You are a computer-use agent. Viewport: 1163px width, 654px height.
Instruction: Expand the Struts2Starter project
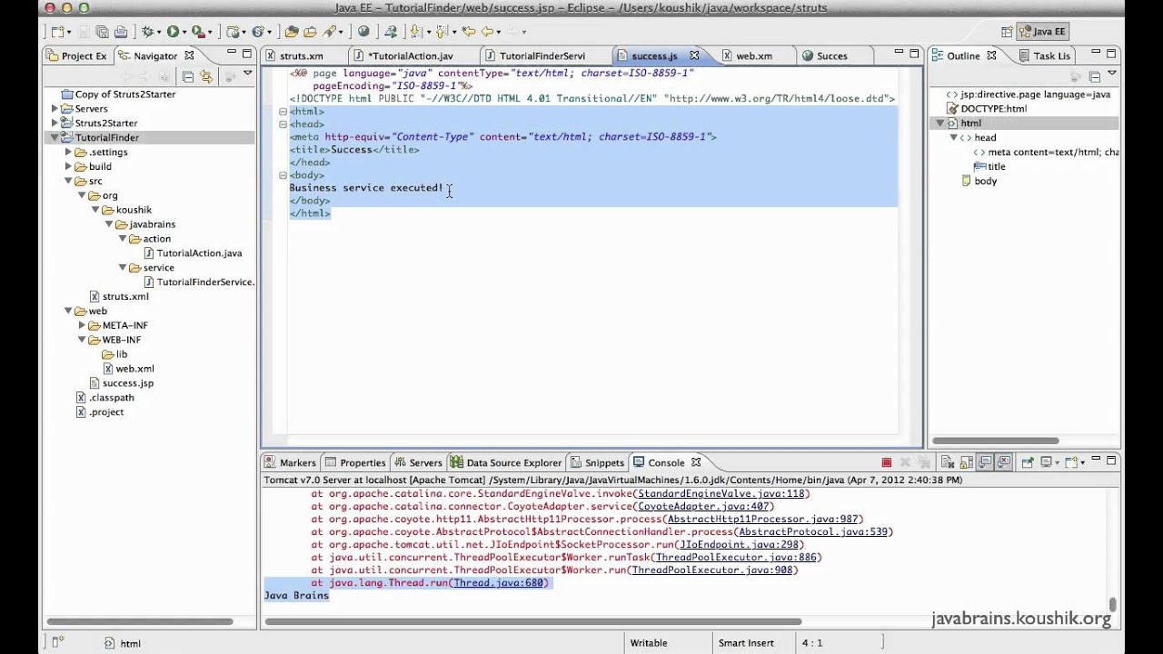[x=55, y=123]
